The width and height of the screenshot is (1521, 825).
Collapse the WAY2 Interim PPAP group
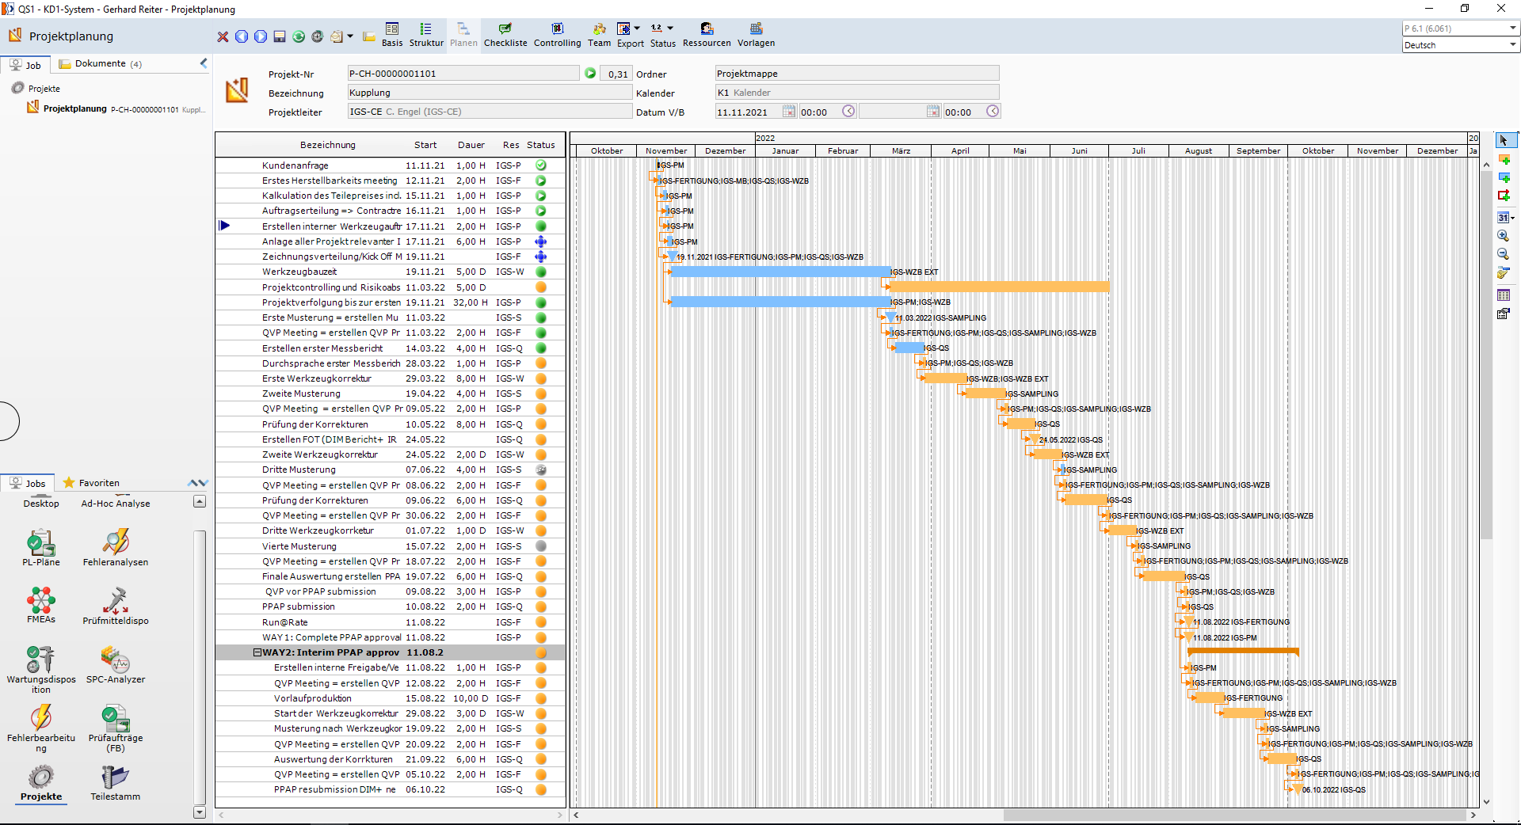point(257,652)
